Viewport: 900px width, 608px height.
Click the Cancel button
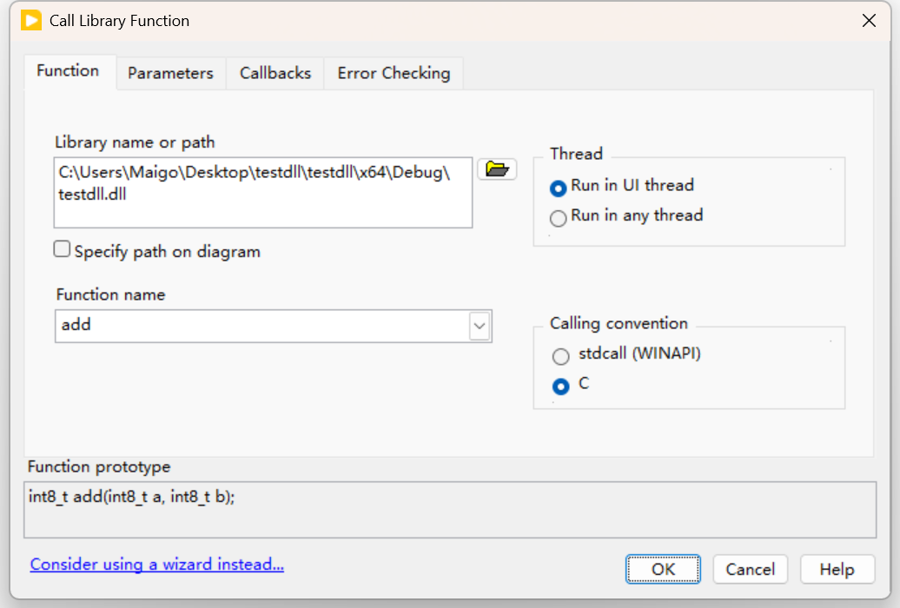tap(750, 569)
